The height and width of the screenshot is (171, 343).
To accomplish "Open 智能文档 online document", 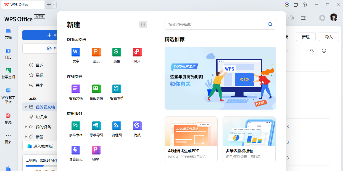I will click(x=76, y=92).
